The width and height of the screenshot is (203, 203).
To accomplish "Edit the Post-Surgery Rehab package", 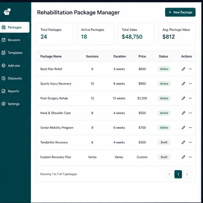I will pos(183,98).
